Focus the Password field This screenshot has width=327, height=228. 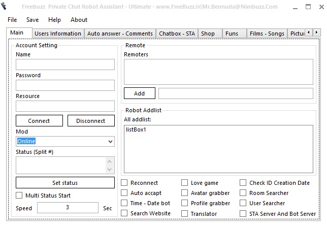tap(65, 85)
